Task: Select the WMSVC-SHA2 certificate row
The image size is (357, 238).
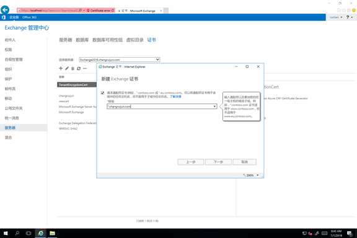Action: click(x=68, y=128)
